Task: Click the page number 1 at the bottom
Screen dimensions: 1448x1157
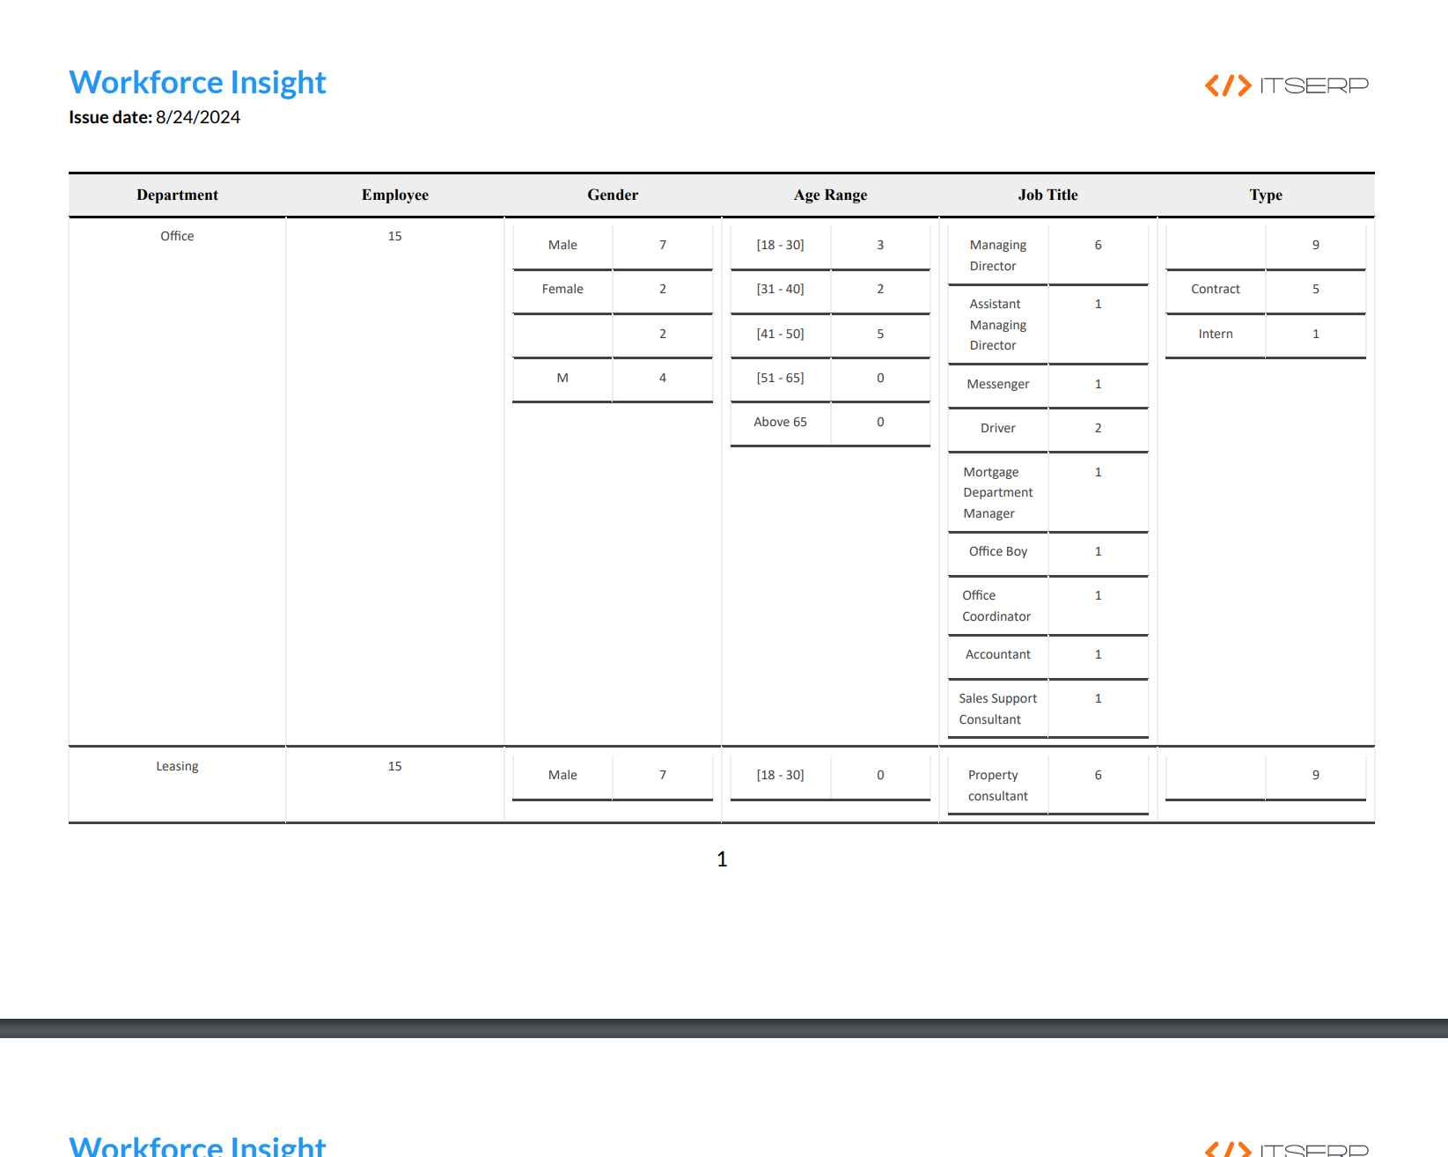Action: tap(721, 859)
